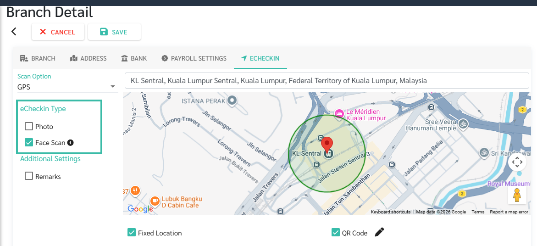Enable the Photo checkbox
Screen dimensions: 537x246
pyautogui.click(x=29, y=126)
